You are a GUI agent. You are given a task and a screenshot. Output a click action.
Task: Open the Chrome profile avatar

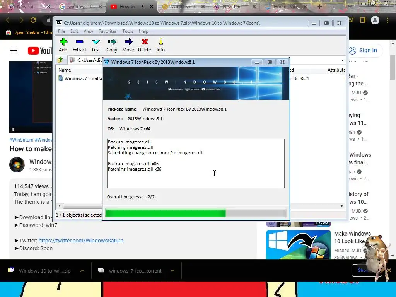click(375, 20)
